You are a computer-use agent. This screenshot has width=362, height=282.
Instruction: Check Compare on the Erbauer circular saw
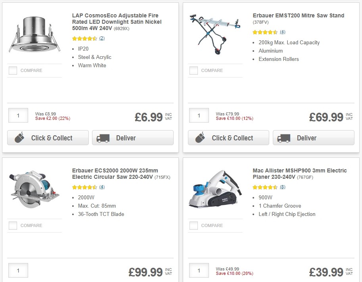[13, 225]
